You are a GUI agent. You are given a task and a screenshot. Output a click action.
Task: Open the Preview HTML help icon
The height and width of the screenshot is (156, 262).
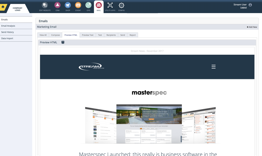click(x=63, y=42)
